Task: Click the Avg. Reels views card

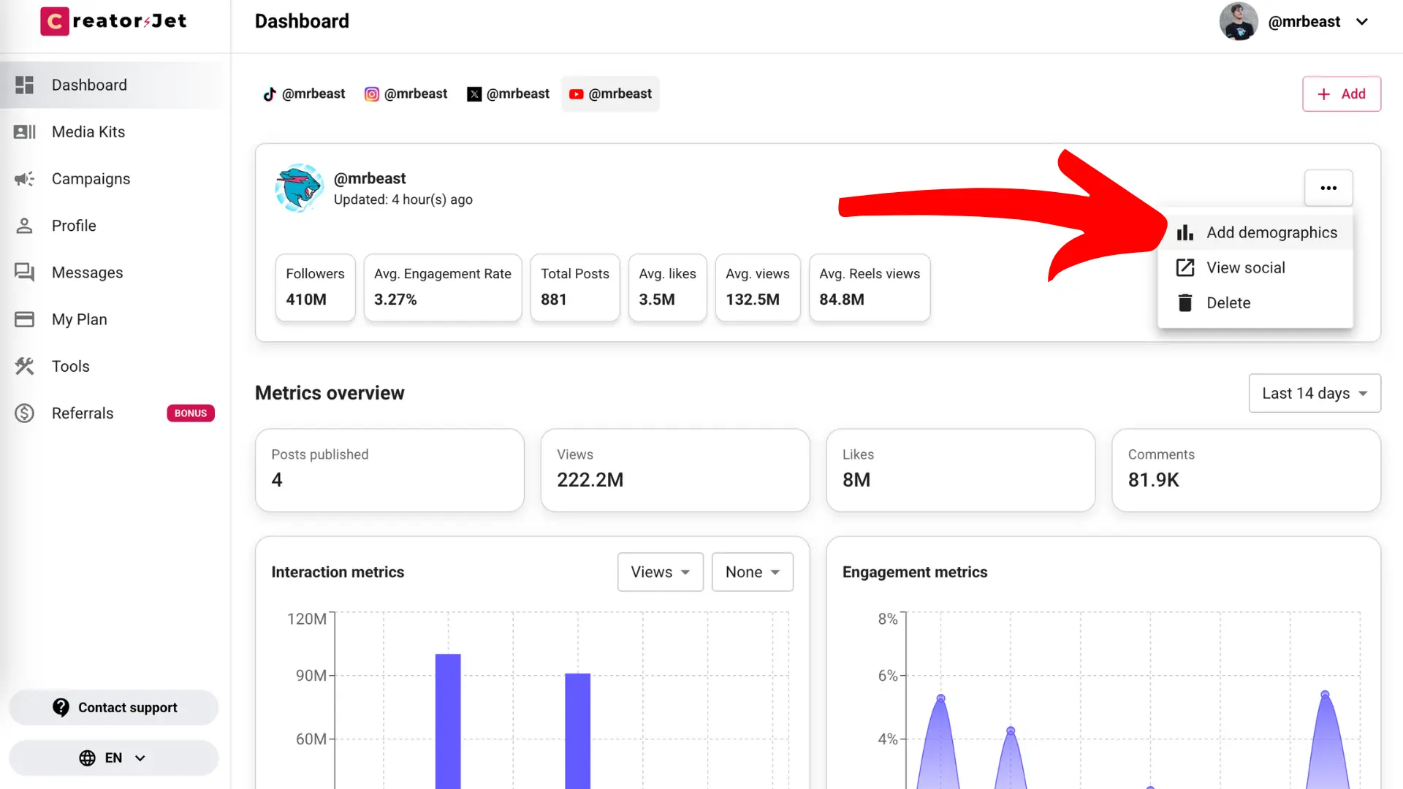Action: 870,287
